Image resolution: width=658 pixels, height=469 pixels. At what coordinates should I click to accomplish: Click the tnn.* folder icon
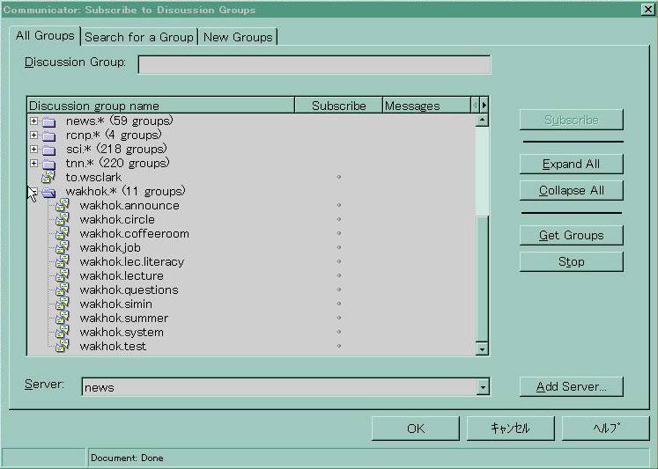[48, 164]
